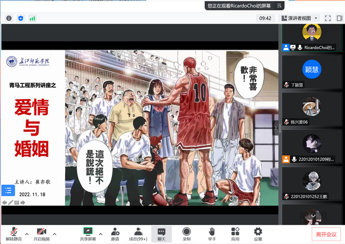Click the blue slide menu list button
Screen dimensions: 345x244
click(x=8, y=190)
